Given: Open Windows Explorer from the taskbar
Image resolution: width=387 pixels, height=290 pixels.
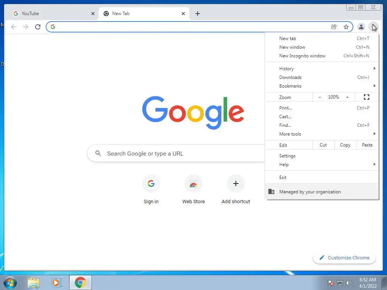Looking at the screenshot, I should (x=34, y=282).
